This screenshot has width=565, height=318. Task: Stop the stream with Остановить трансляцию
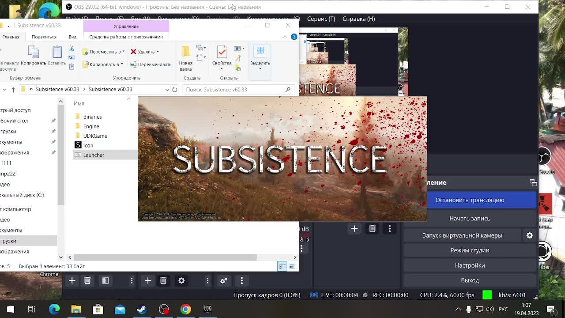[470, 200]
